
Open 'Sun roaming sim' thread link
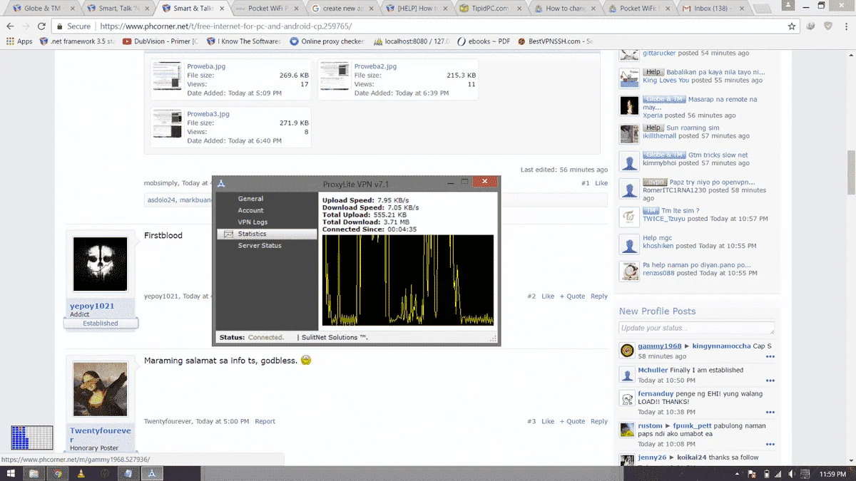tap(691, 128)
